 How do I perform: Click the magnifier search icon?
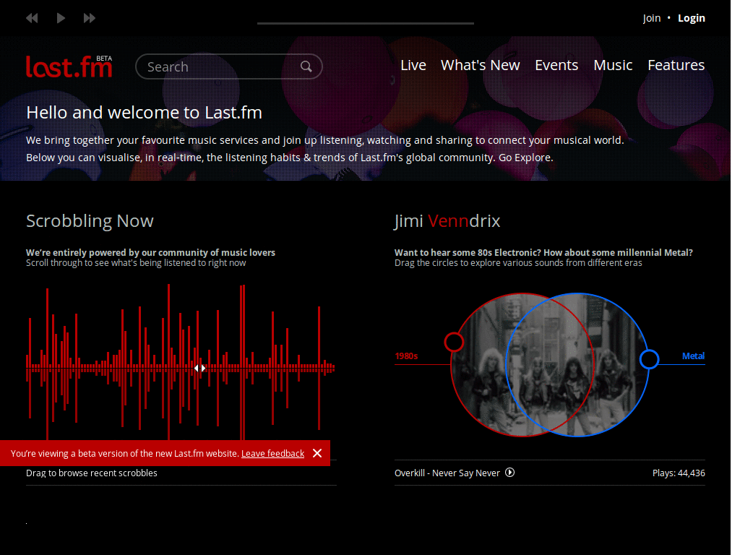pos(306,66)
